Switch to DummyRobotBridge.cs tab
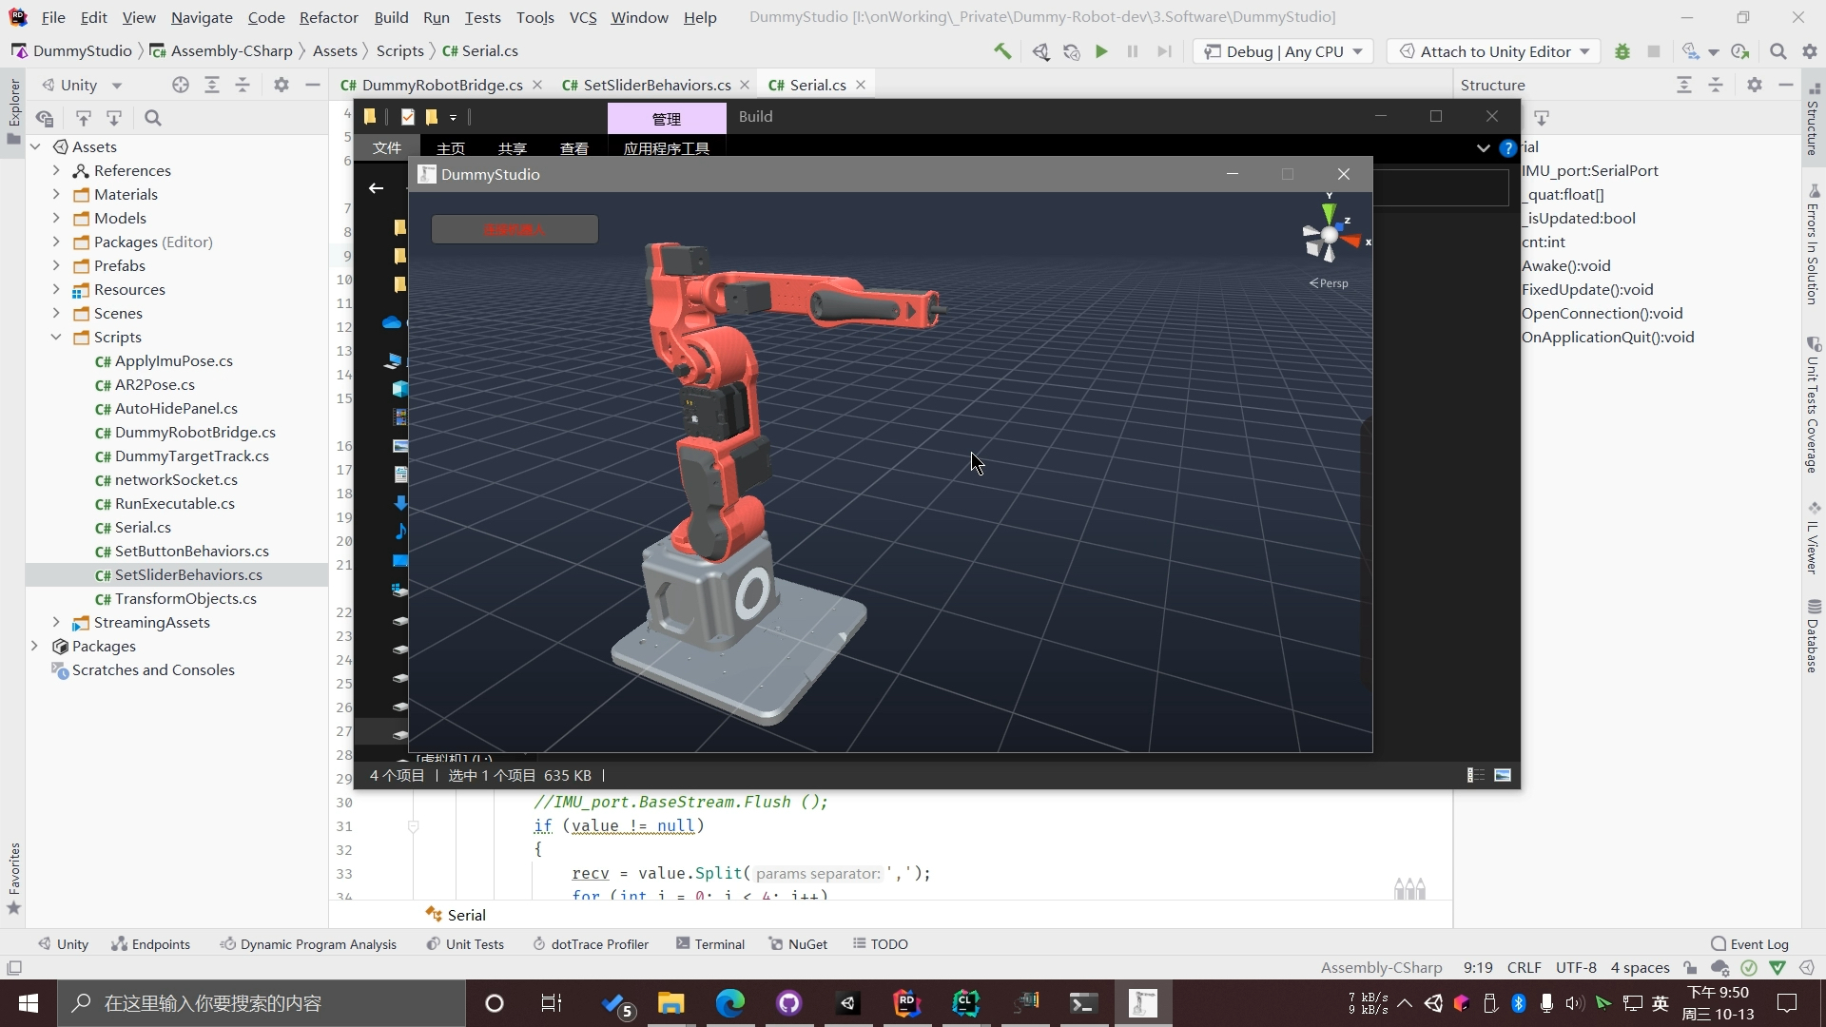1826x1027 pixels. [441, 85]
